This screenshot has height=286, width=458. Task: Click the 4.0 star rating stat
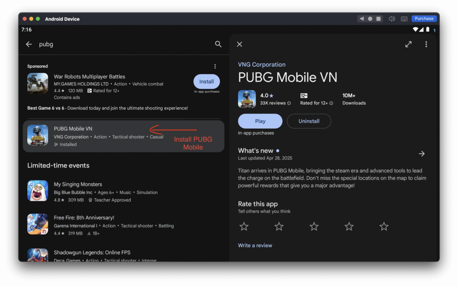coord(267,96)
